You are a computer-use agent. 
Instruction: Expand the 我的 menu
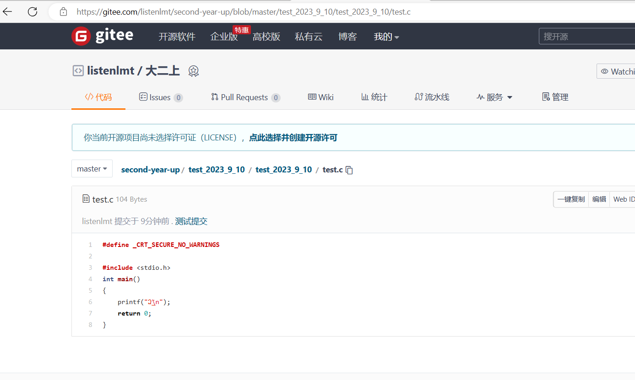pyautogui.click(x=386, y=37)
